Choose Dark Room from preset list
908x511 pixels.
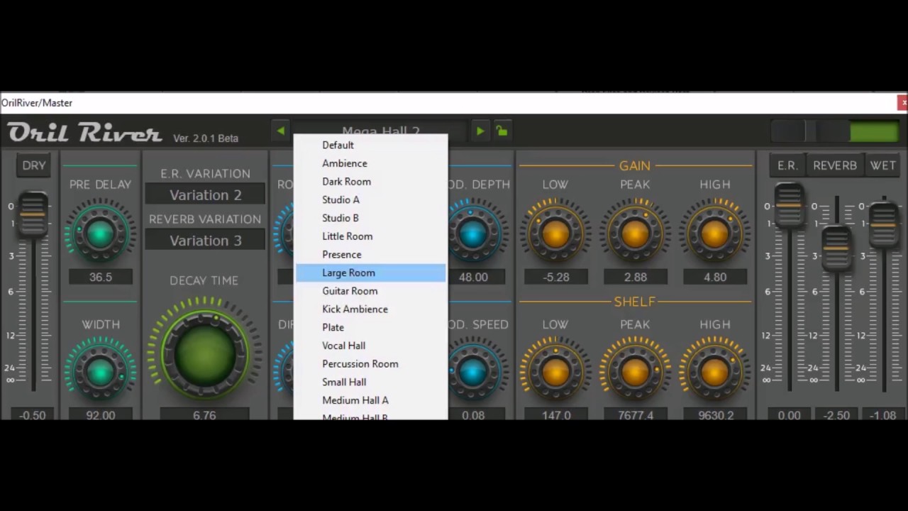coord(371,182)
